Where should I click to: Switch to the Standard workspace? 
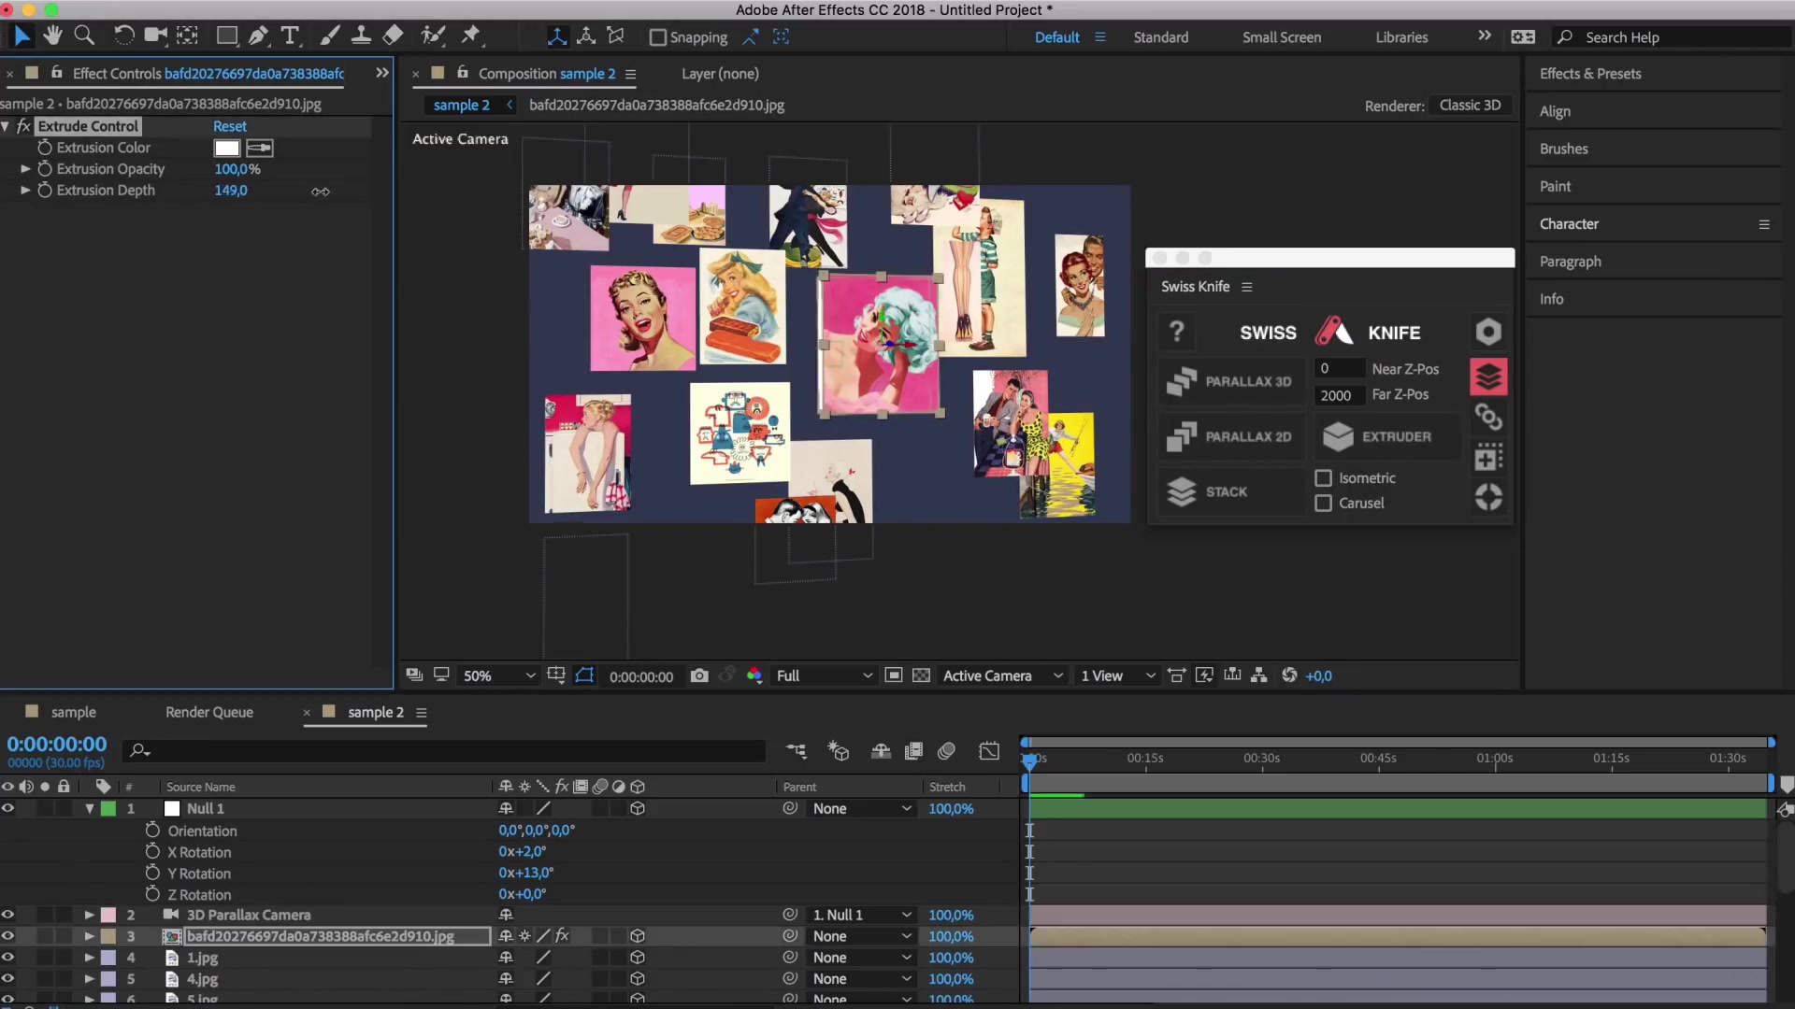pos(1160,37)
